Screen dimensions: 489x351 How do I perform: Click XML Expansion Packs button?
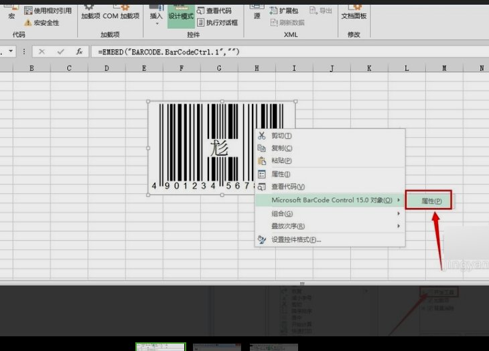[284, 11]
